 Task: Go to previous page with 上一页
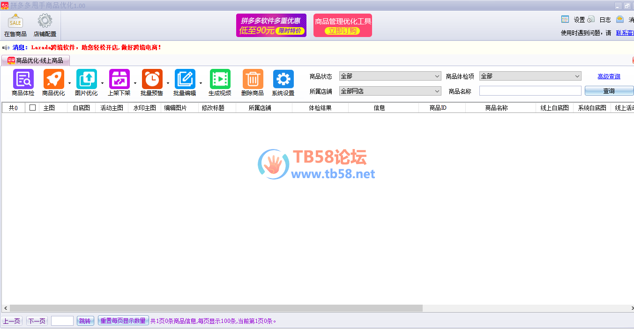coord(12,321)
